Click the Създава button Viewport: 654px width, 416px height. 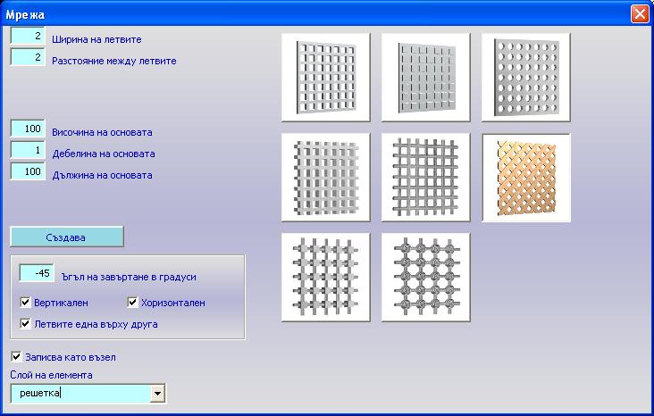(x=67, y=237)
